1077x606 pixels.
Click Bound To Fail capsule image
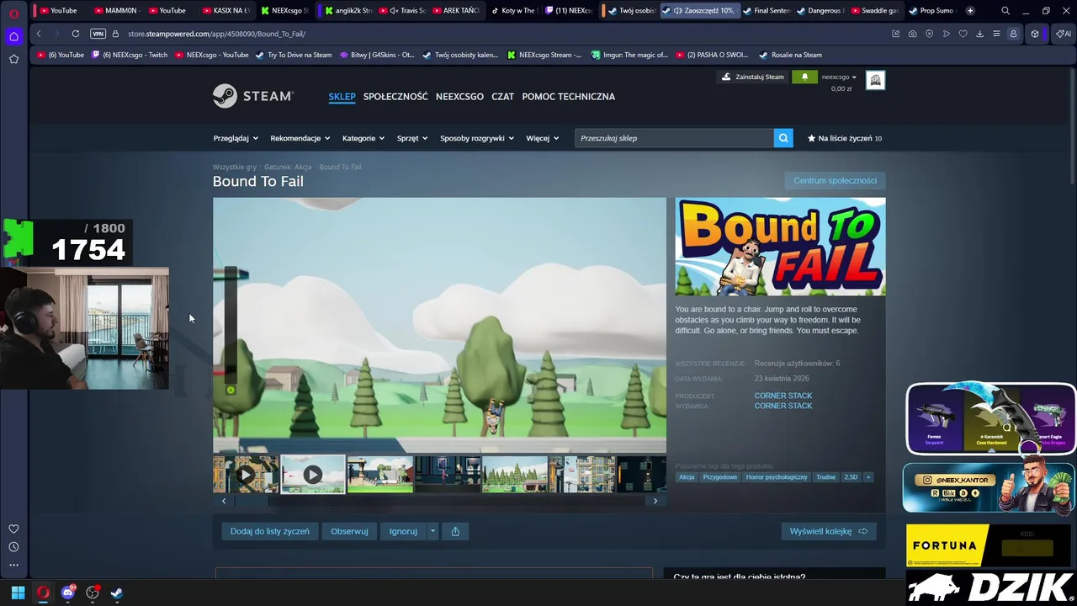point(780,247)
